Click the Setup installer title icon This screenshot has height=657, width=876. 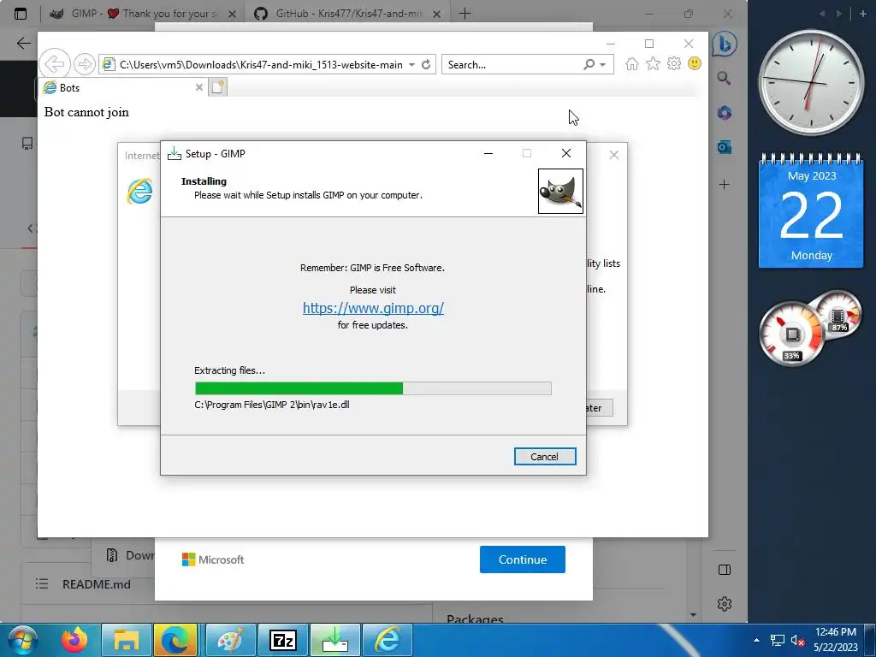(175, 154)
